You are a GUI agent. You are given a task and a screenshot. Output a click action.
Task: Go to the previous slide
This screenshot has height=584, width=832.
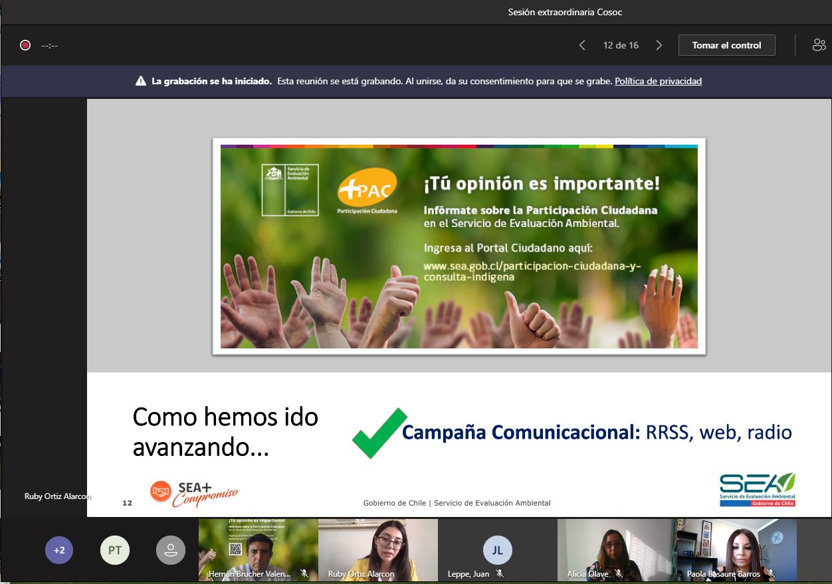click(582, 45)
